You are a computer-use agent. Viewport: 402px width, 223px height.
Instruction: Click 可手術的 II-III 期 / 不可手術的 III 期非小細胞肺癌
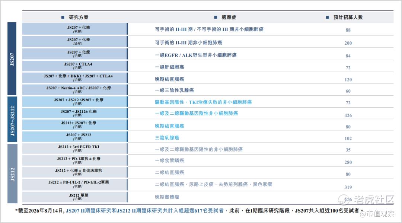(x=209, y=29)
